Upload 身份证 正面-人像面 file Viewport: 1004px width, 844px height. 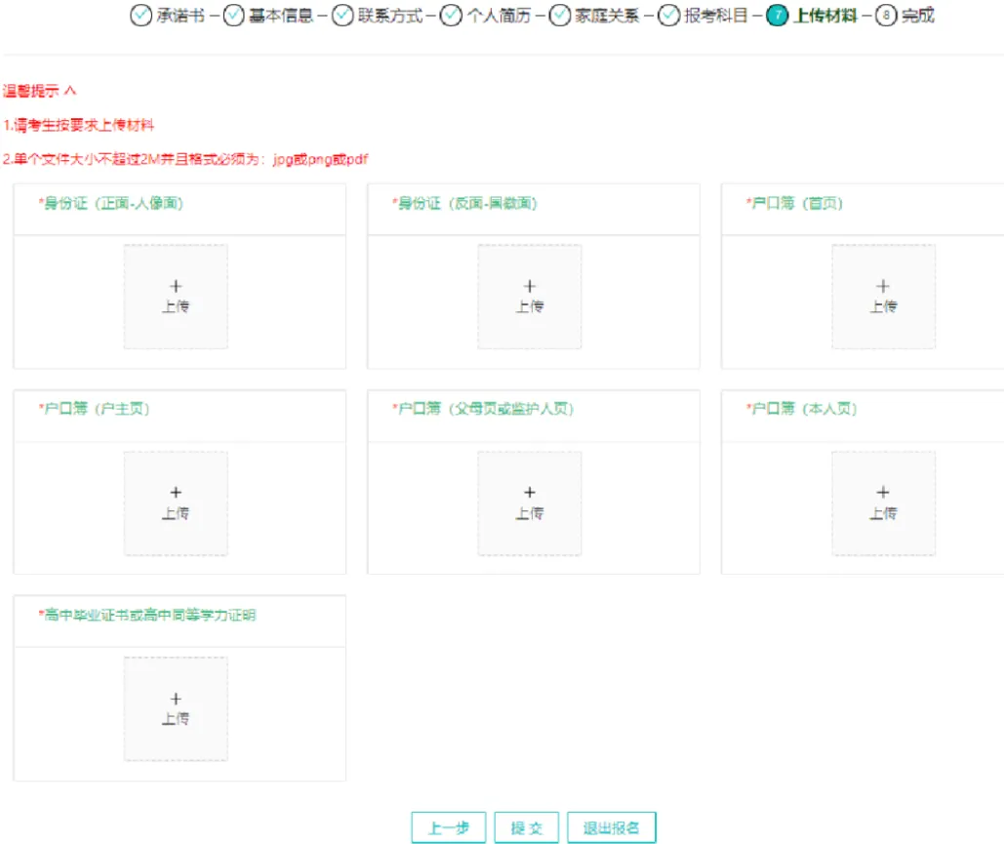pos(176,297)
